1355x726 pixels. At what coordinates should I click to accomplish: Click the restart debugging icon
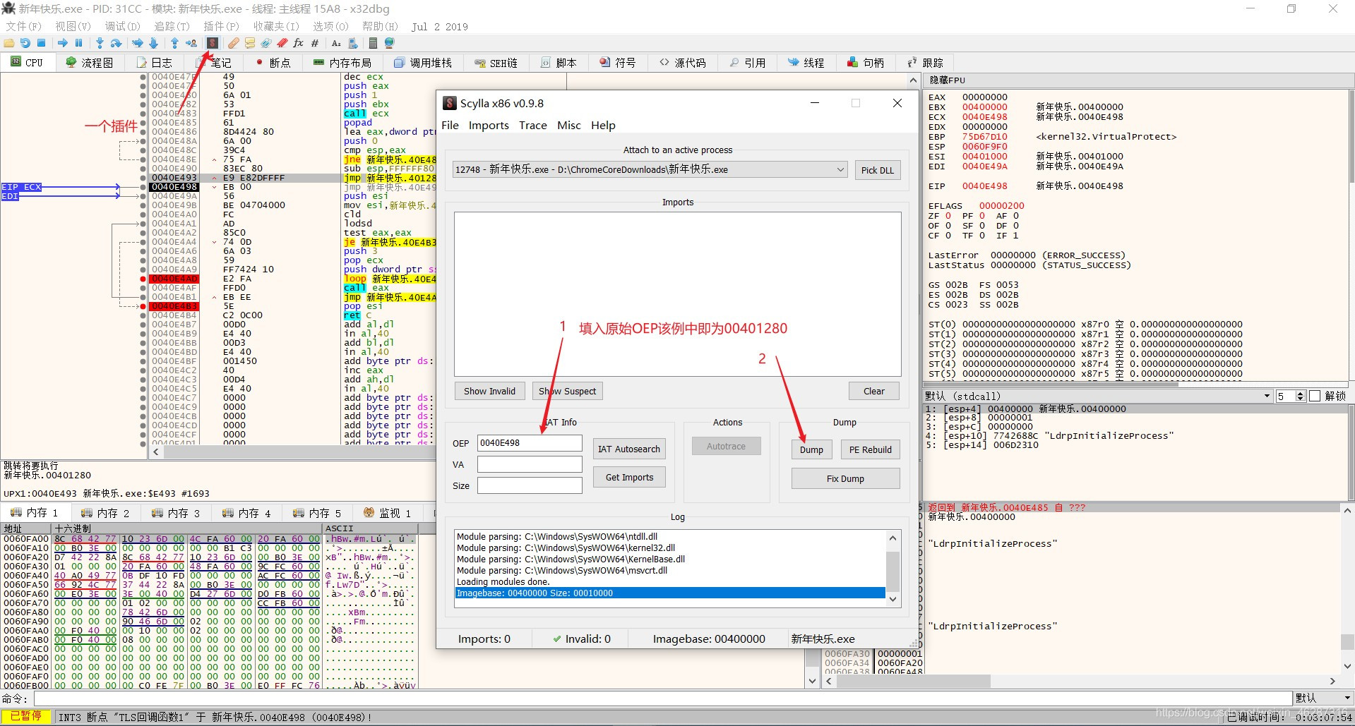[25, 43]
